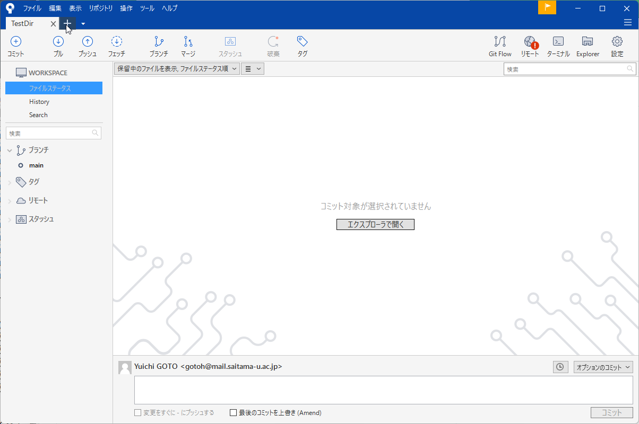Click the Push (プッシュ) toolbar icon

tap(88, 41)
